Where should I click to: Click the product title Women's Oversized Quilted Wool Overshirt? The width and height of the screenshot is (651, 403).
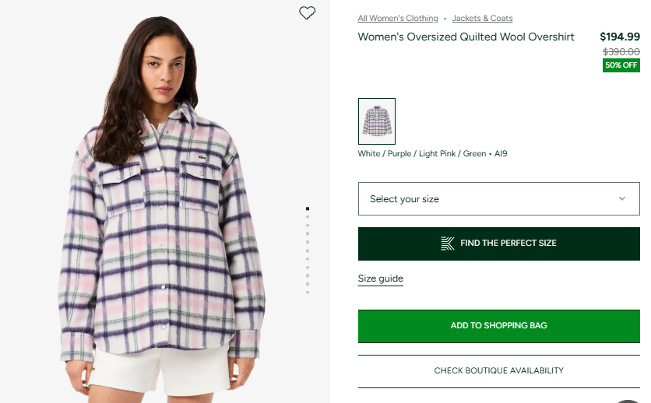tap(466, 37)
